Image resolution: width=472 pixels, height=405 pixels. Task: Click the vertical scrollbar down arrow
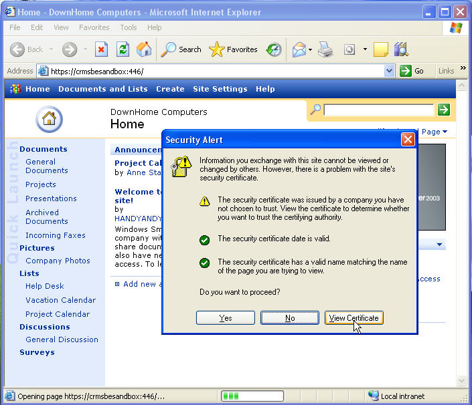coord(461,380)
